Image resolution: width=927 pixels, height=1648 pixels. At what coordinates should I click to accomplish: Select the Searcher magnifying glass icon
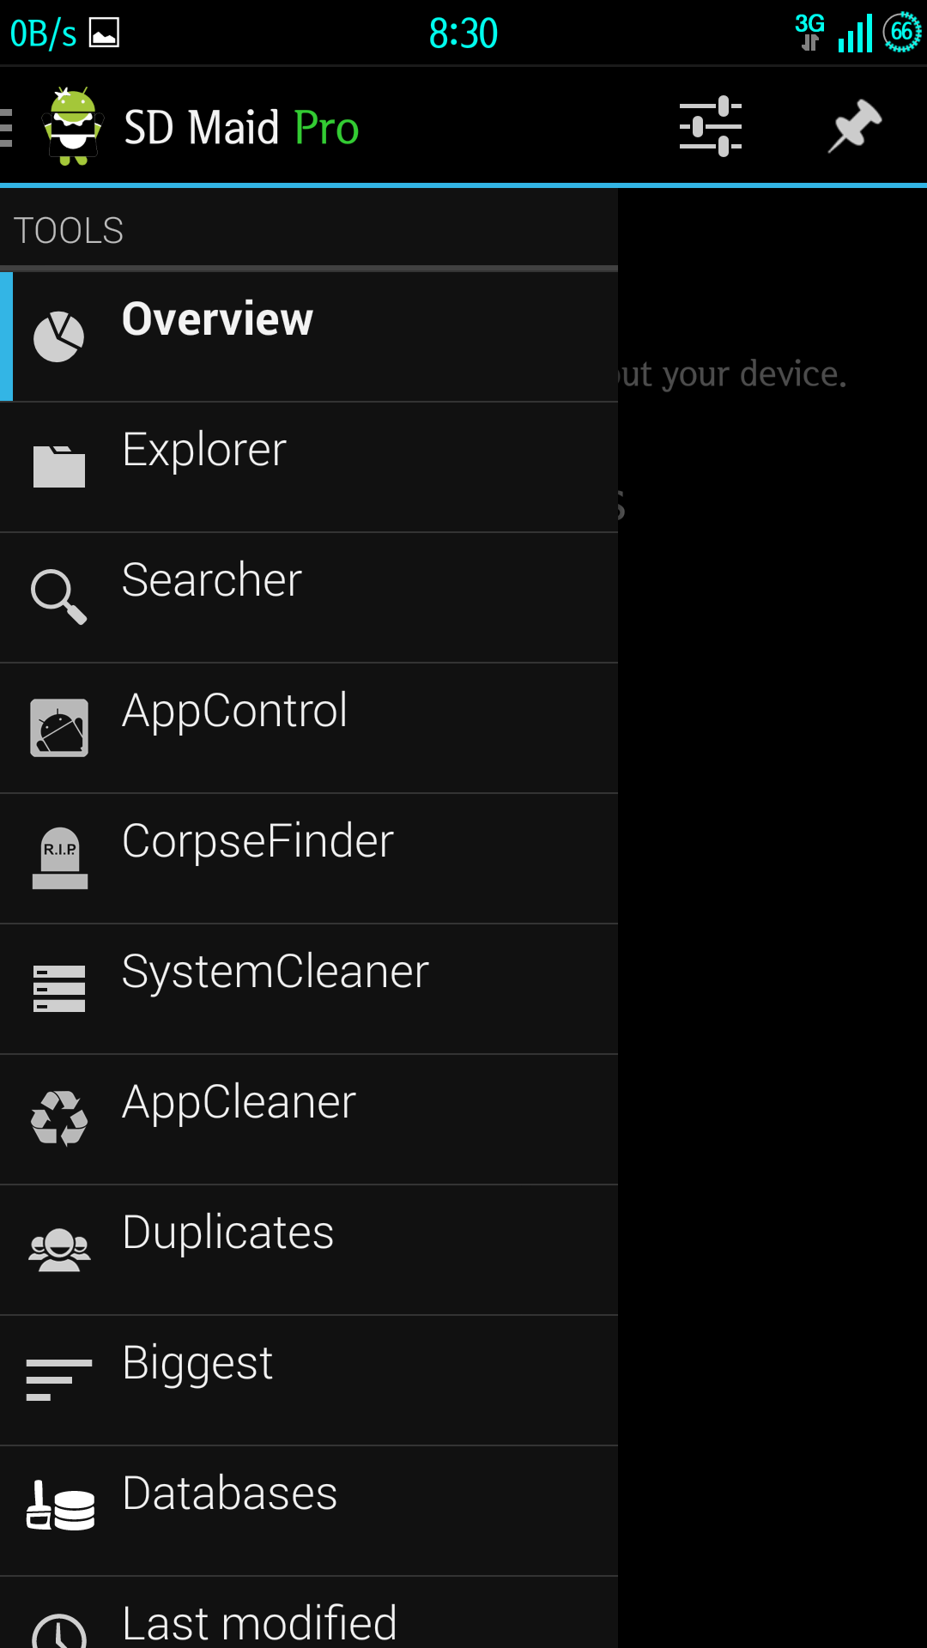(58, 597)
